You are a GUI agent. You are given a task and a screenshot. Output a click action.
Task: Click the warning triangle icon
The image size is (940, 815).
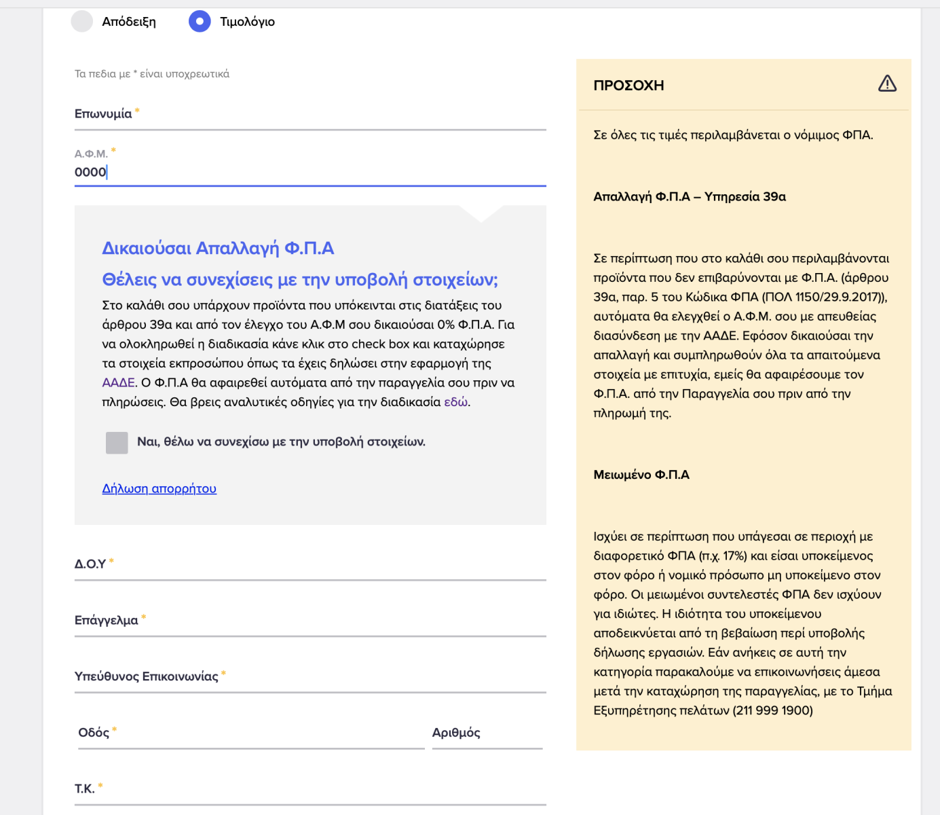point(887,84)
